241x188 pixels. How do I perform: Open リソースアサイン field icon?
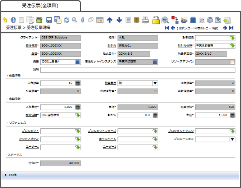point(232,62)
